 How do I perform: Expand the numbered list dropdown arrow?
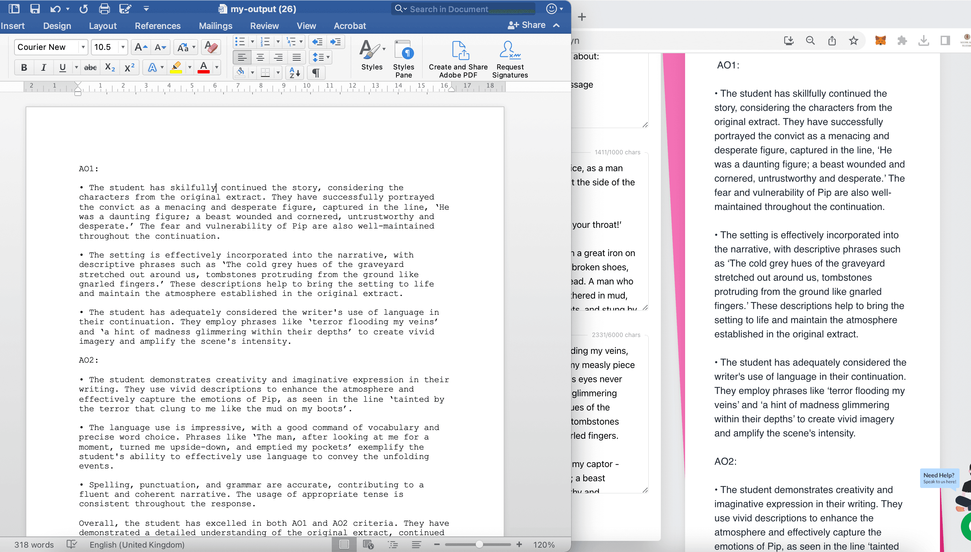pos(278,42)
